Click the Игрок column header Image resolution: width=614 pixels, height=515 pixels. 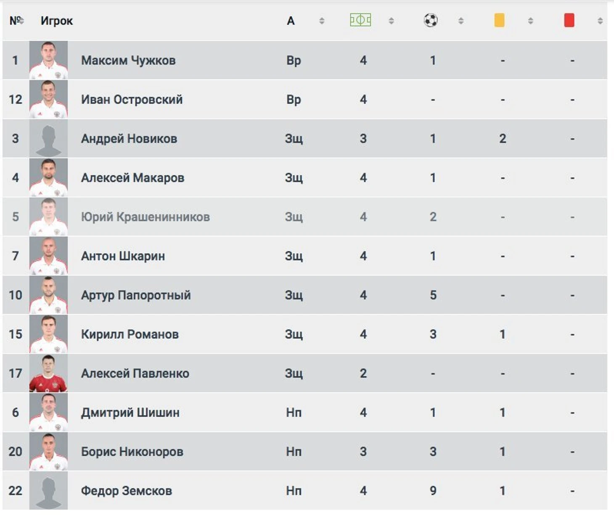[57, 21]
